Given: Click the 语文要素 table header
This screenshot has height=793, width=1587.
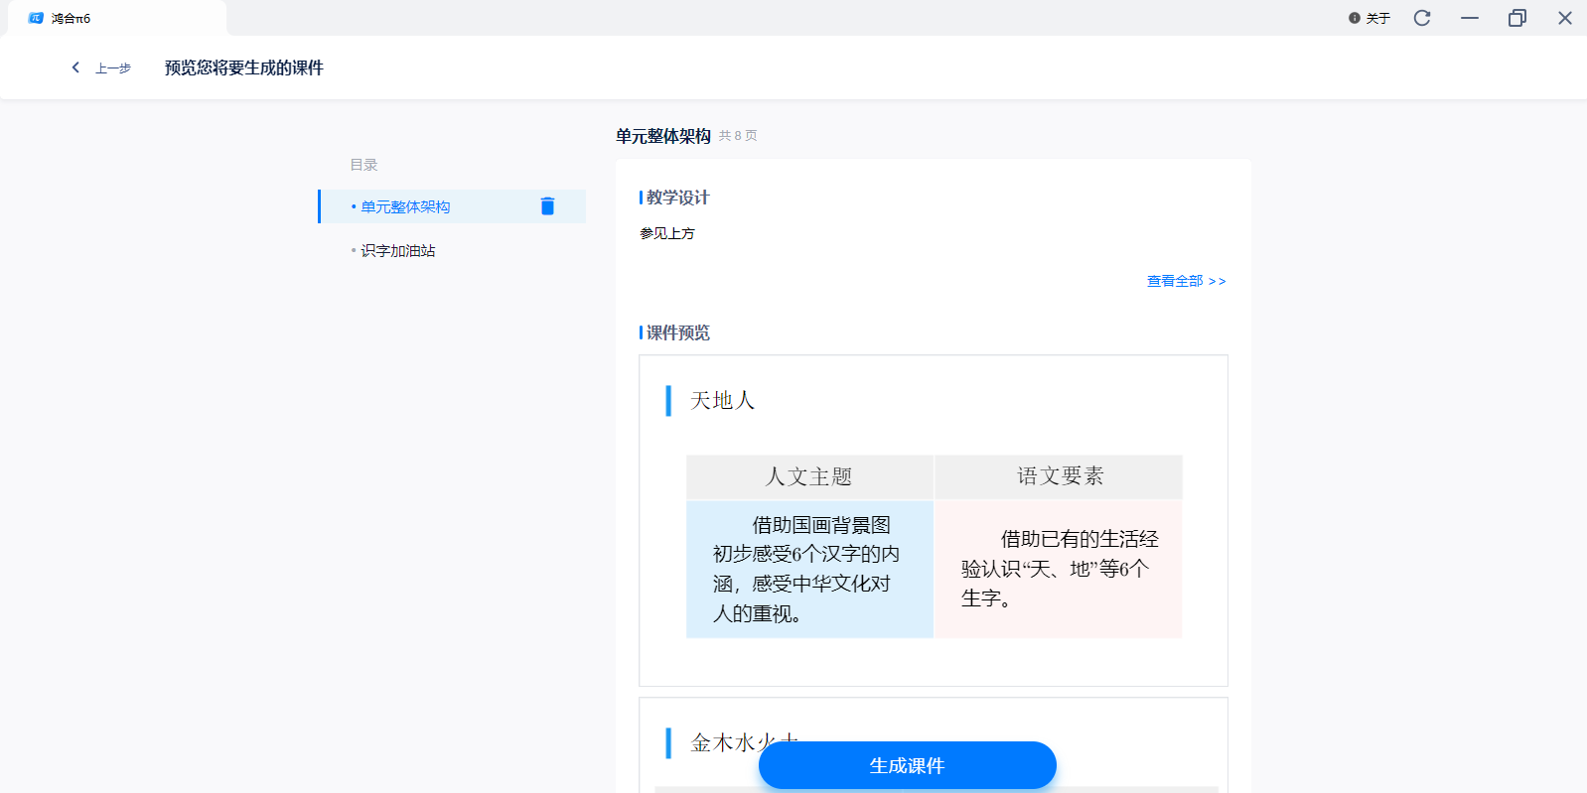Looking at the screenshot, I should 1059,476.
